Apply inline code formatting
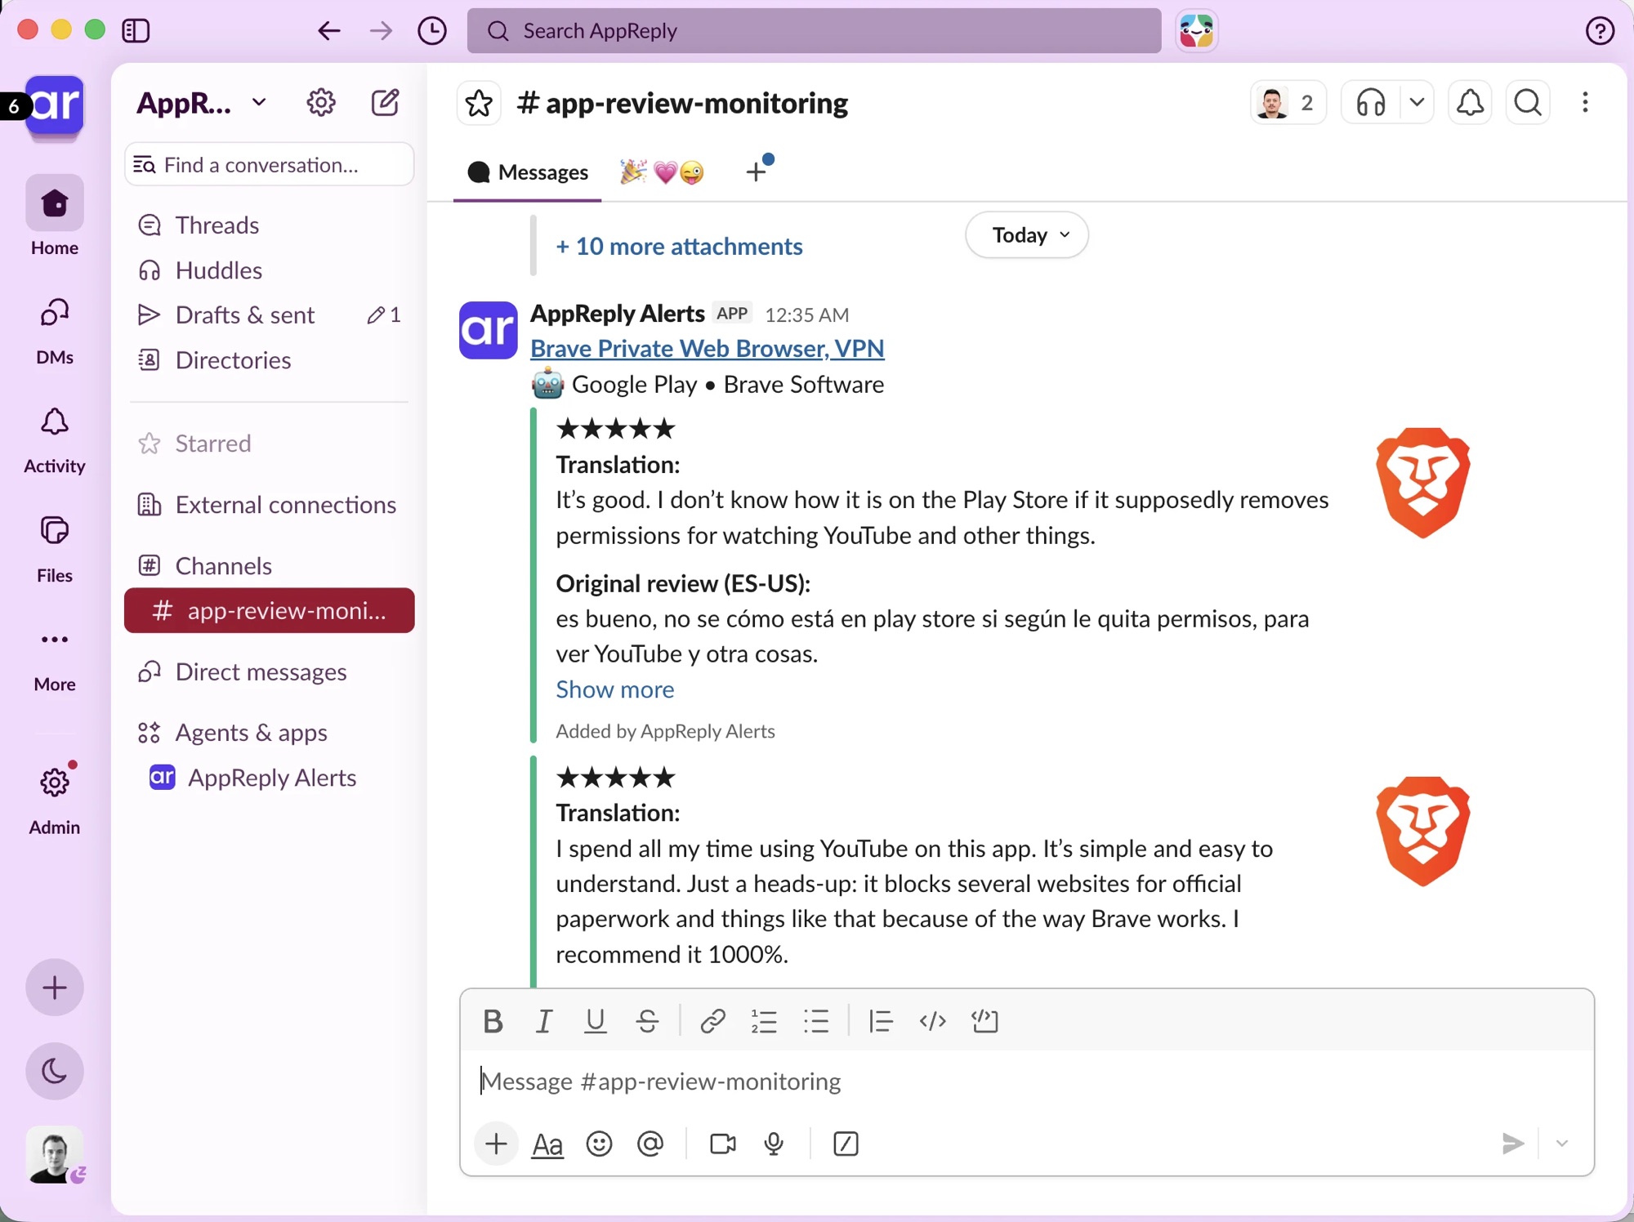Screen dimensions: 1634x1222 click(932, 1021)
